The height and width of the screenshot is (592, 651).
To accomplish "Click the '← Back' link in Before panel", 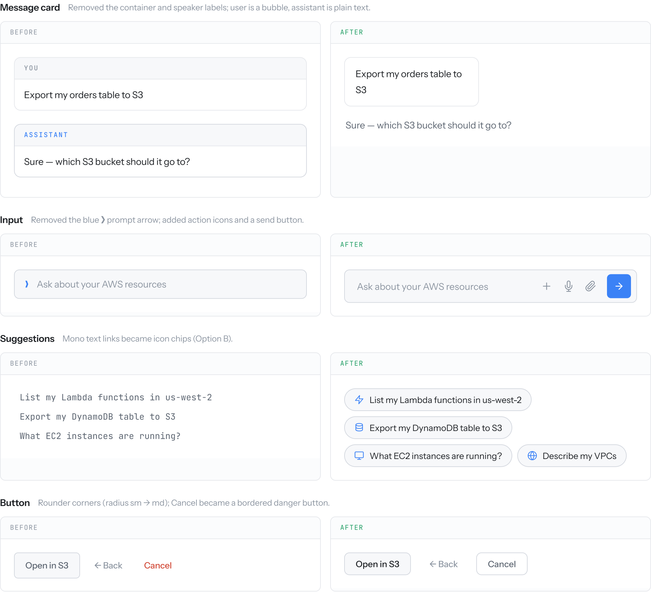I will point(108,565).
